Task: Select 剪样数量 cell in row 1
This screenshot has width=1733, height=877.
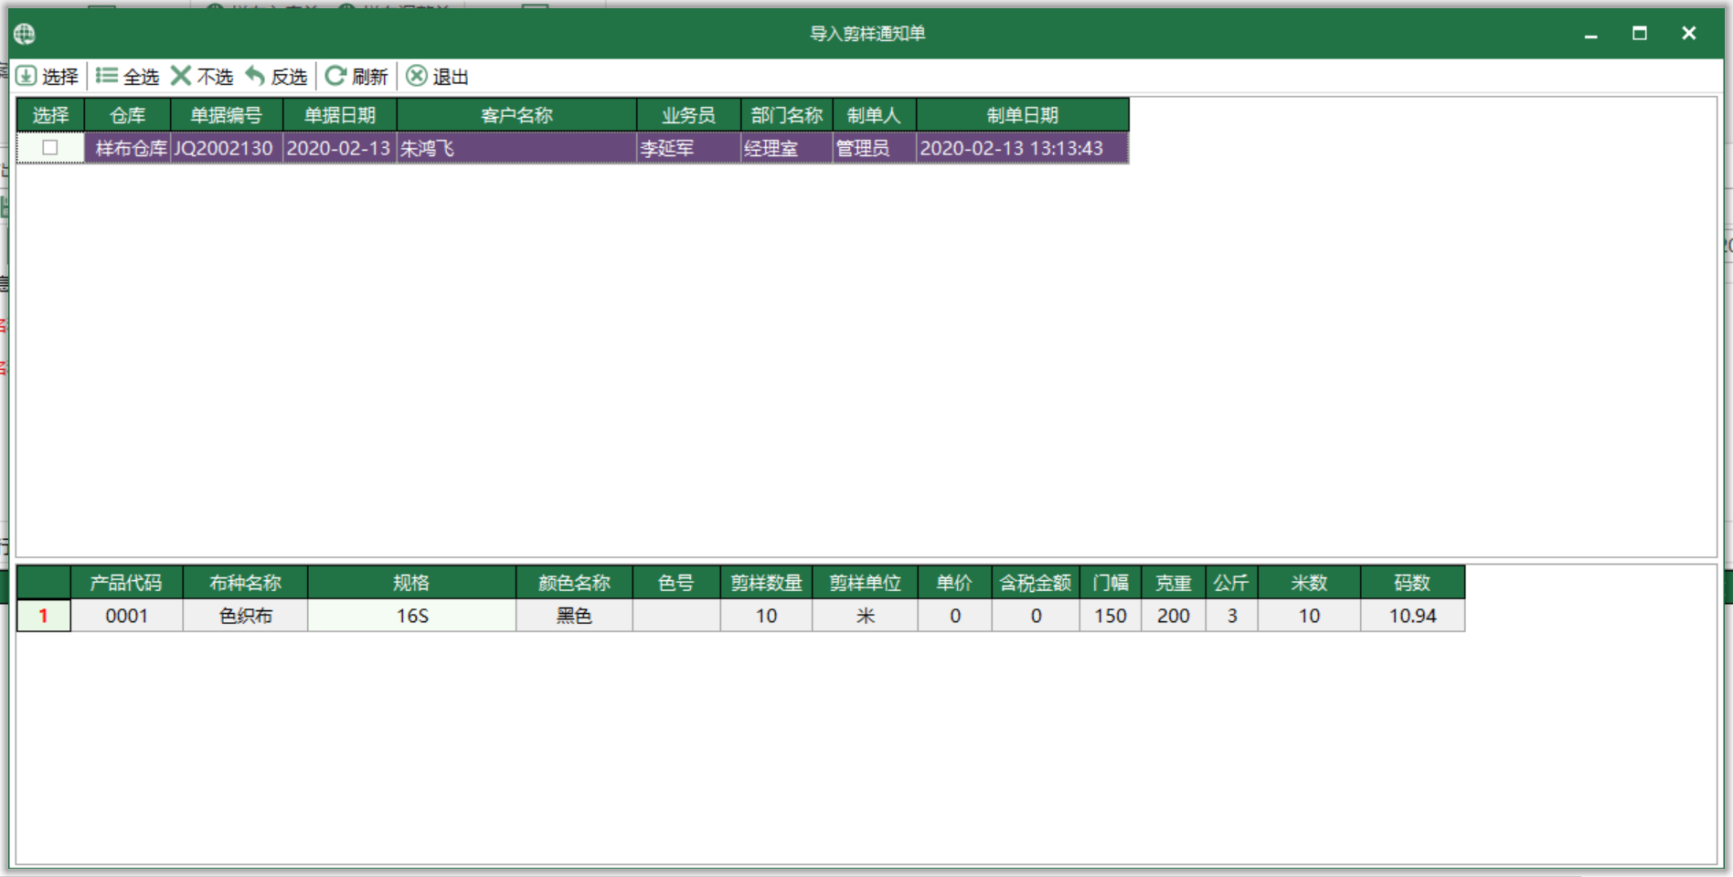Action: tap(767, 616)
